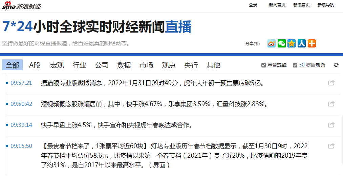Viewport: 343px width, 177px height.
Task: Click the 坚持做最好的财经直播报道 slogan text
Action: 66,43
